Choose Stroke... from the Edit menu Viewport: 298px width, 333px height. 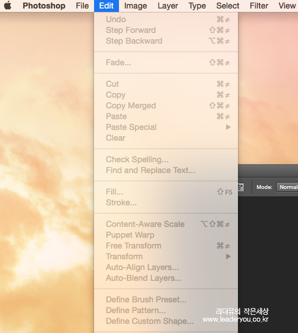166,203
